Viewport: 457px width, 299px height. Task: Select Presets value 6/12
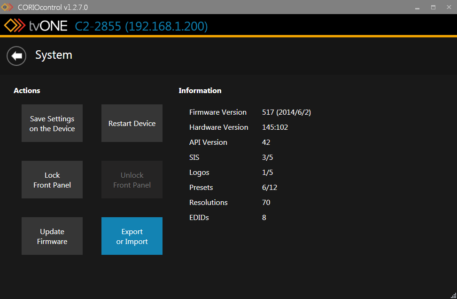click(x=269, y=188)
